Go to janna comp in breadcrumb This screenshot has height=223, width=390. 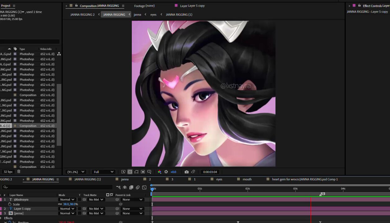point(137,15)
